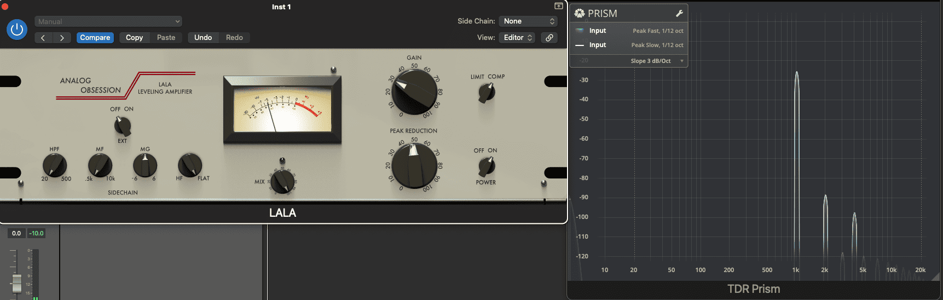Go to previous preset arrow
943x300 pixels.
click(43, 38)
